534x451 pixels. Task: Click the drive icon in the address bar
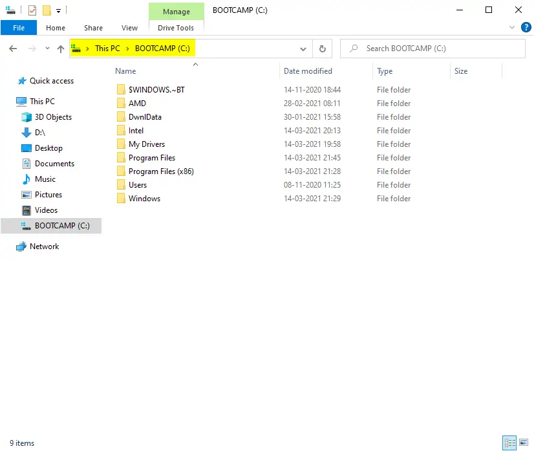76,49
